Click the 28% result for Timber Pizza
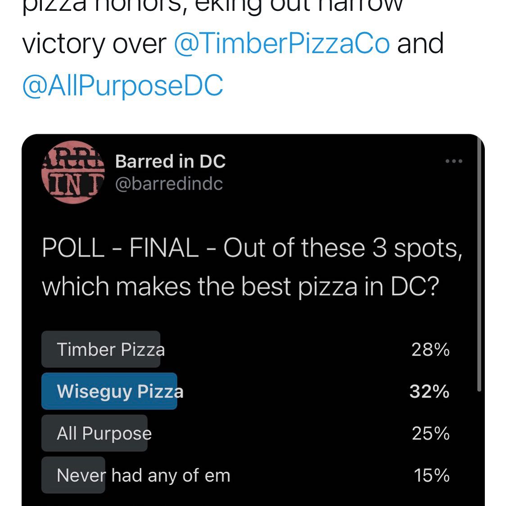Screen dimensions: 506x506 [430, 349]
